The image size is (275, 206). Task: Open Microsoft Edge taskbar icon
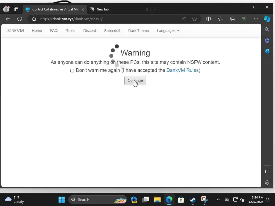(x=169, y=200)
